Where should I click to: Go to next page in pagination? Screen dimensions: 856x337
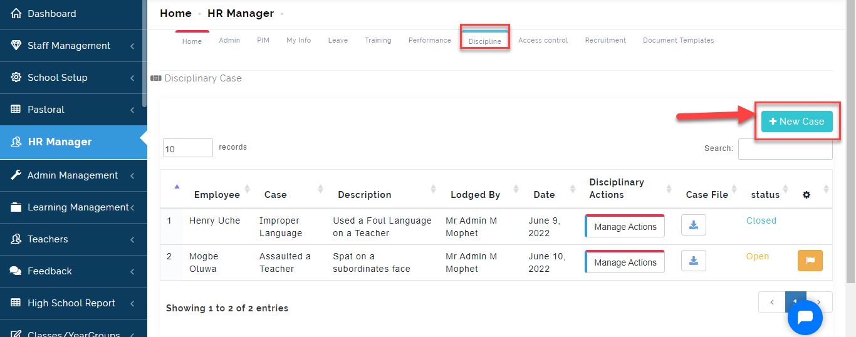point(819,302)
